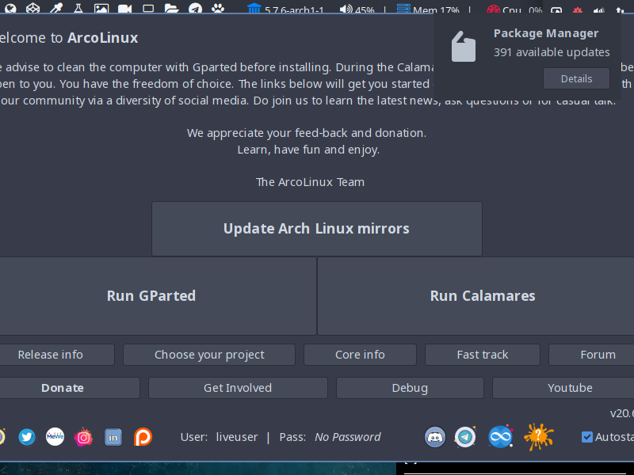Click the 'Welcome to ArcoLinux' heading
Image resolution: width=634 pixels, height=475 pixels.
pyautogui.click(x=69, y=38)
